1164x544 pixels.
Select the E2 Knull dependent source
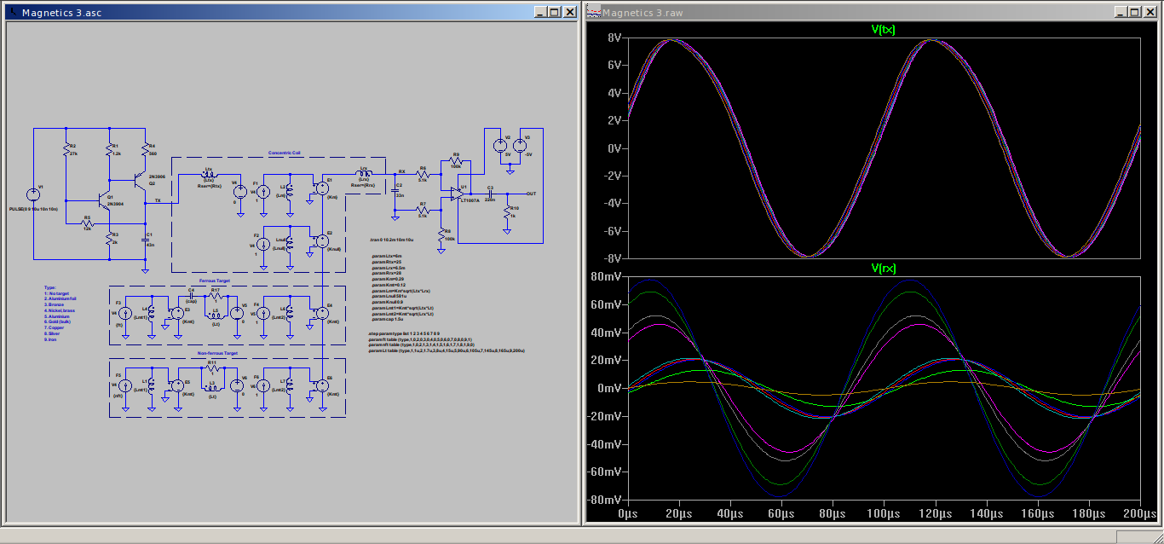click(x=322, y=242)
